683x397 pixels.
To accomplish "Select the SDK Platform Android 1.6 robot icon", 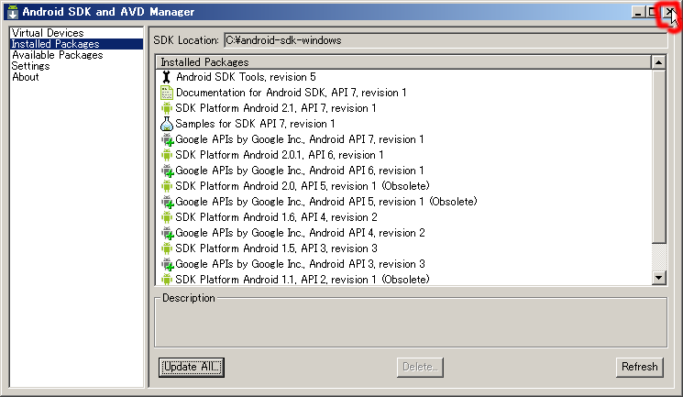I will 166,217.
